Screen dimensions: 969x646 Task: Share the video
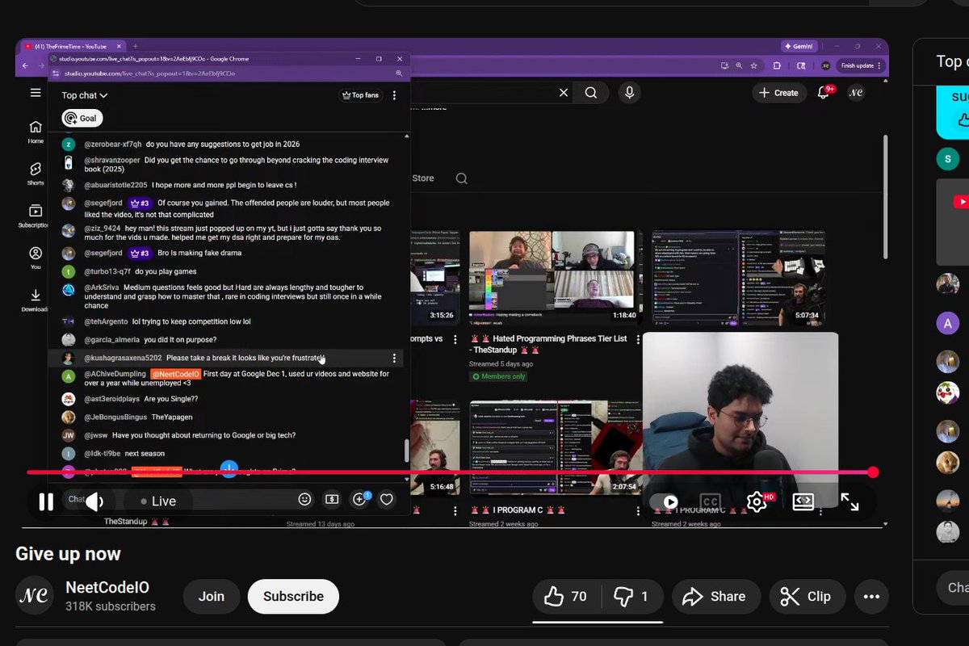click(715, 596)
